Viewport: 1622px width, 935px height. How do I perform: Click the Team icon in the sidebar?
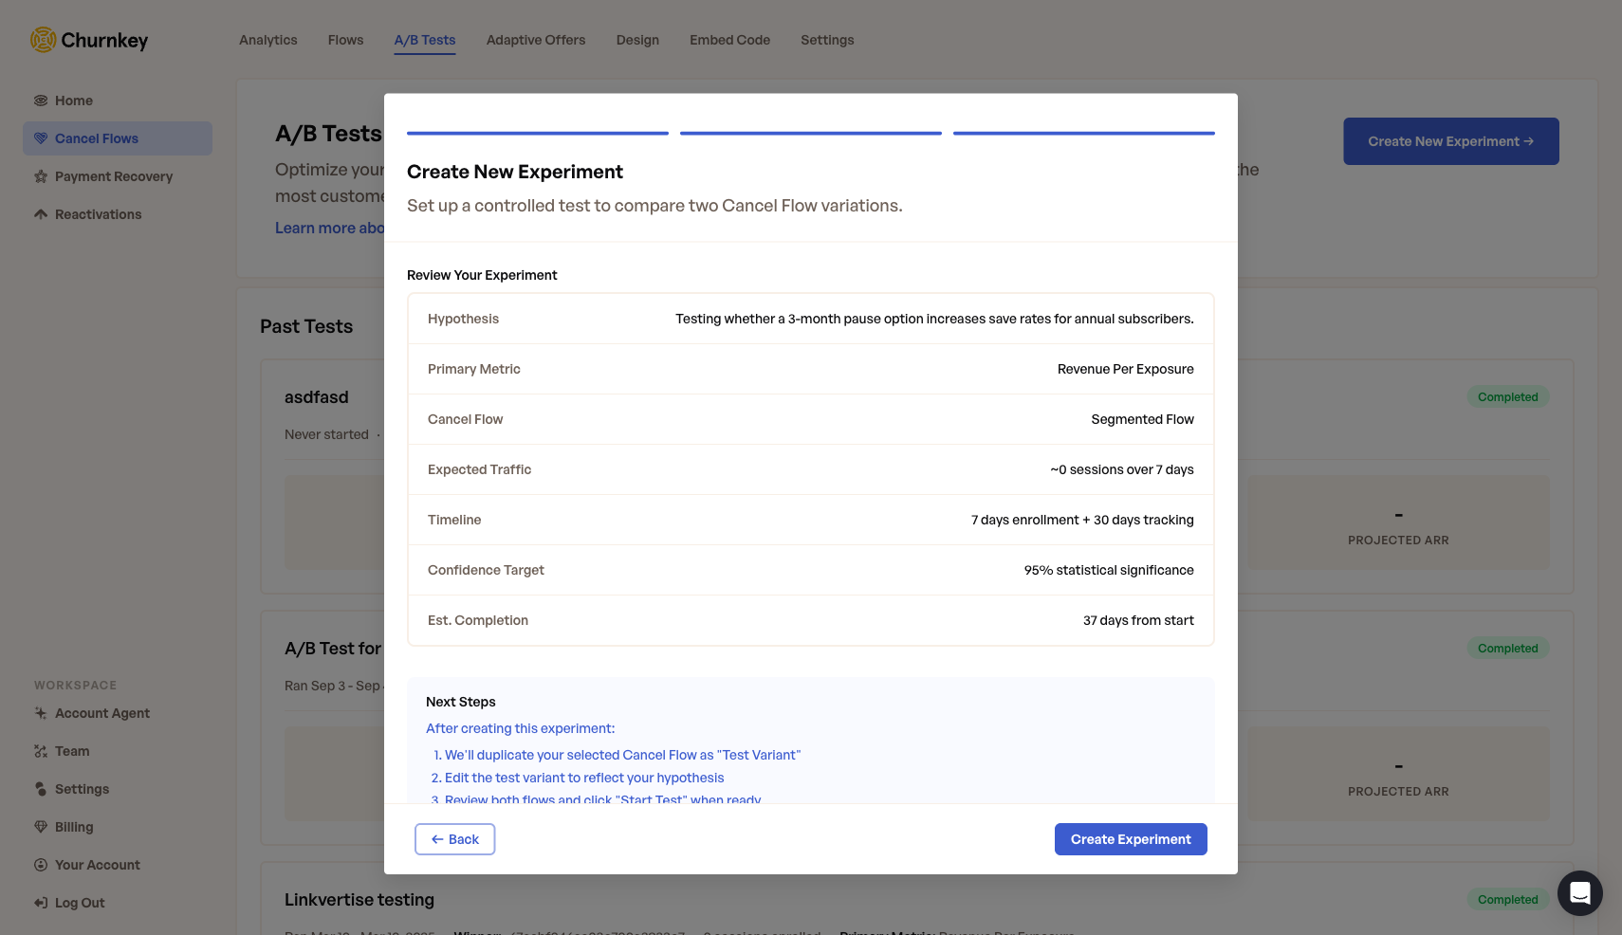click(40, 751)
